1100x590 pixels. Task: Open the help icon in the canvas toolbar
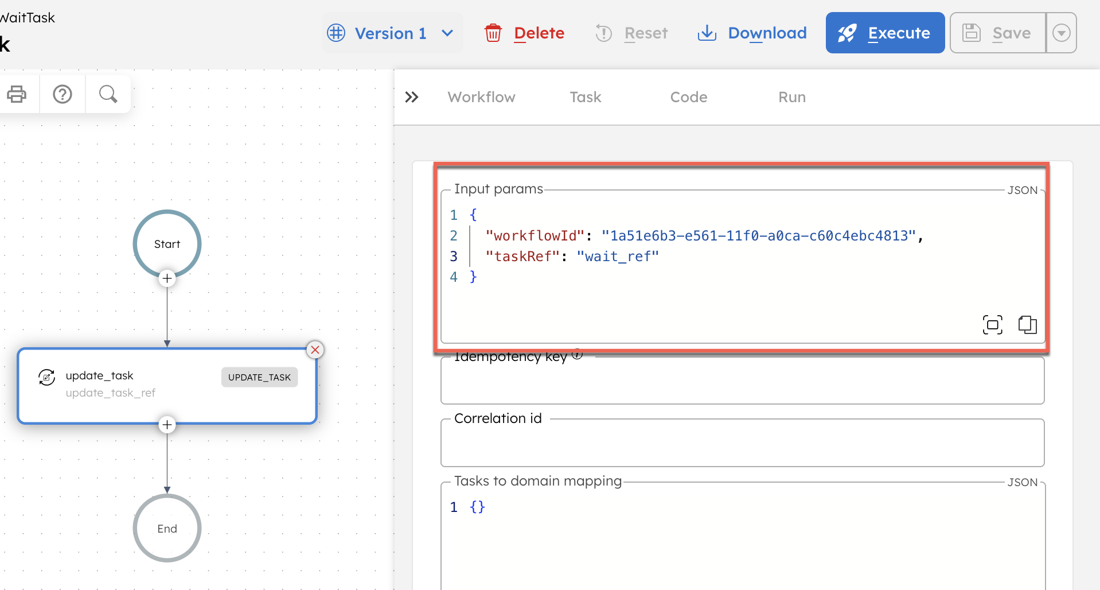point(62,94)
